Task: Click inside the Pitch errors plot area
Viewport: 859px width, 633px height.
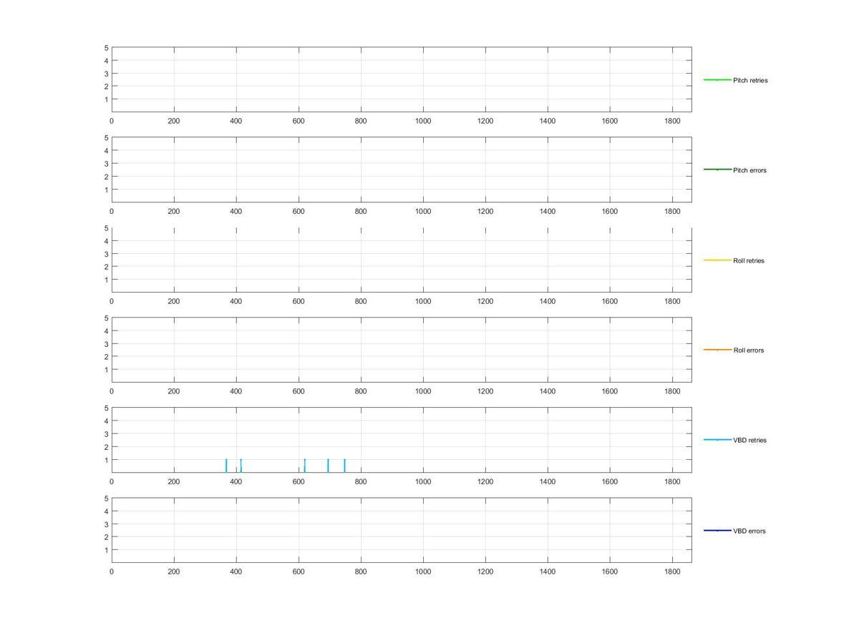Action: coord(402,170)
